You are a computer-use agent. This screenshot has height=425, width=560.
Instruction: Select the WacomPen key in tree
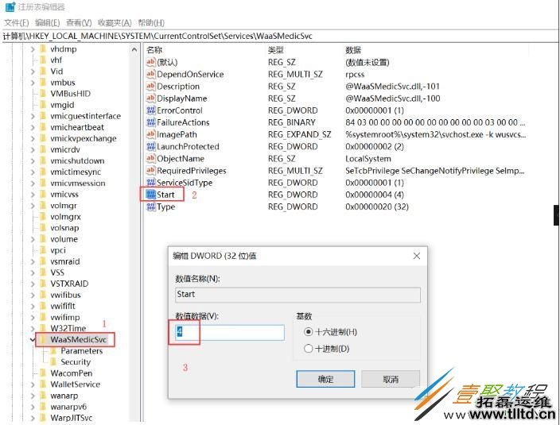[x=72, y=373]
